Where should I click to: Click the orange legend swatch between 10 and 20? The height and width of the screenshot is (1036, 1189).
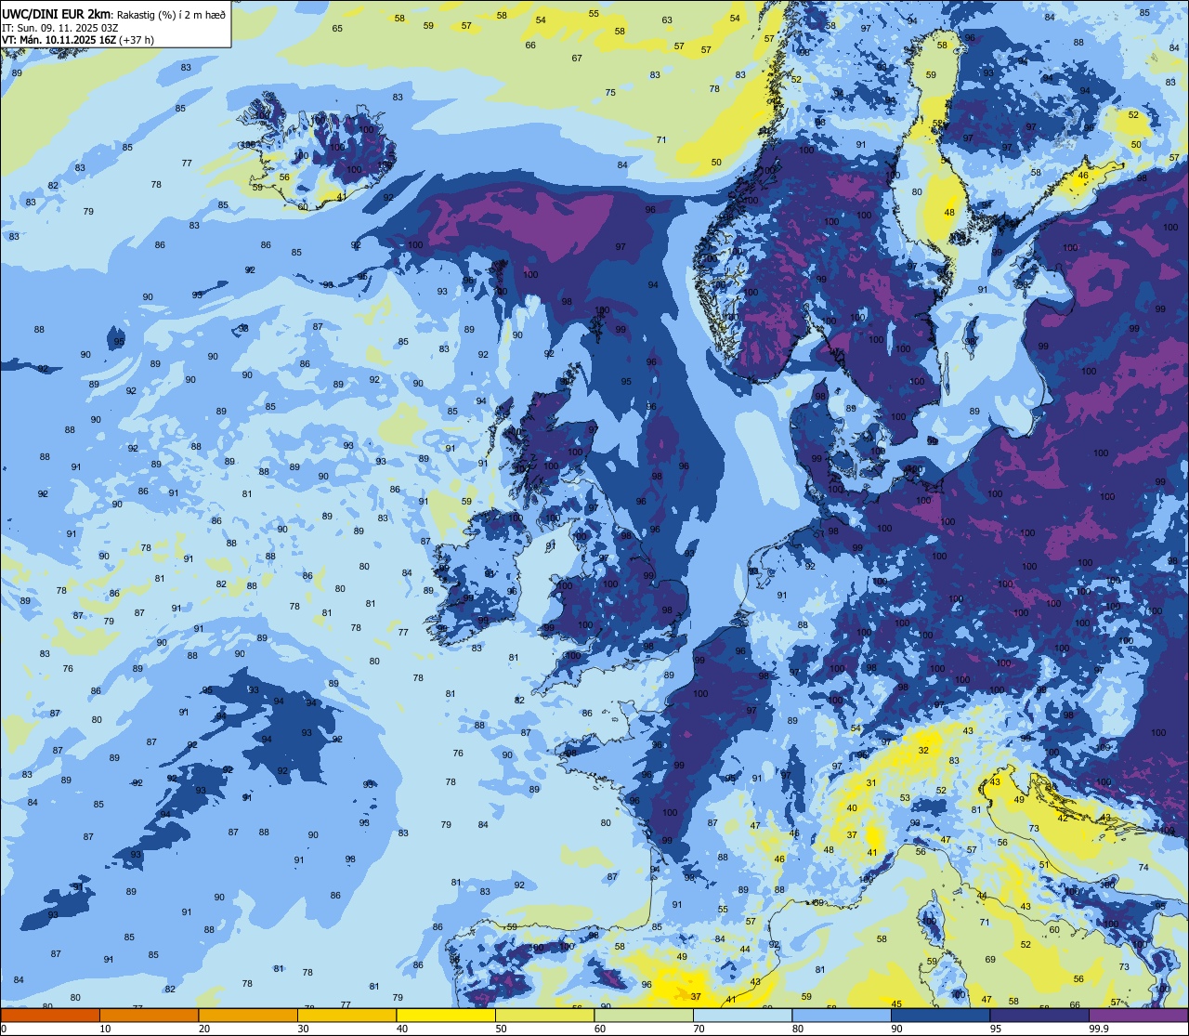pyautogui.click(x=149, y=1015)
